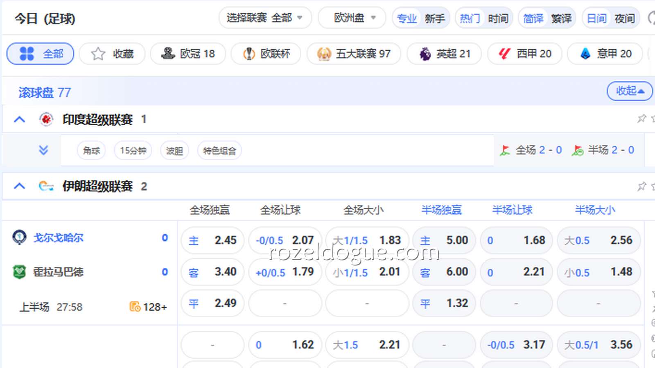Click the 滚球盘 77 section title
This screenshot has height=368, width=655.
click(x=45, y=93)
